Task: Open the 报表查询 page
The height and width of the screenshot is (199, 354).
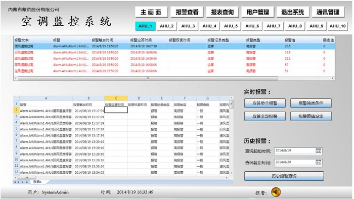Action: (x=222, y=12)
